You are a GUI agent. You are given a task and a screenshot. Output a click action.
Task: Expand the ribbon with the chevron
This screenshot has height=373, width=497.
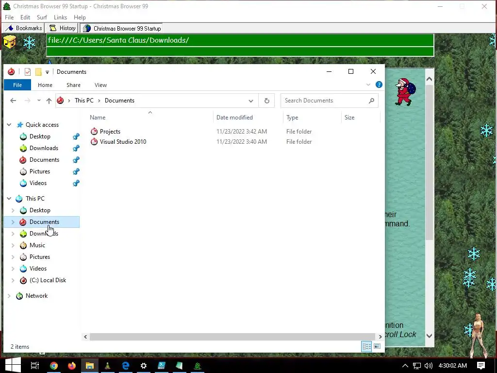368,85
